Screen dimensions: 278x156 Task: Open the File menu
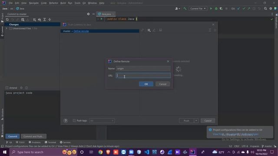coord(10,3)
